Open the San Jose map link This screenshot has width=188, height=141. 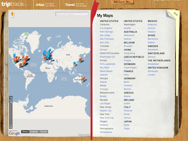(x=104, y=43)
